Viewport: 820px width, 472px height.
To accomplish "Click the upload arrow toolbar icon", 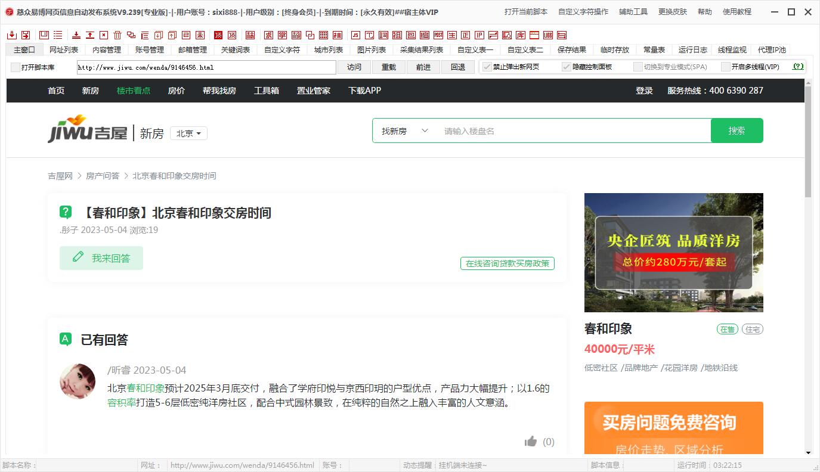I will (x=90, y=35).
